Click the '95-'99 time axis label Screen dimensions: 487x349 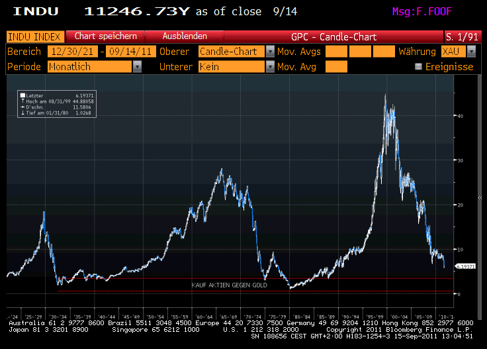pyautogui.click(x=375, y=317)
